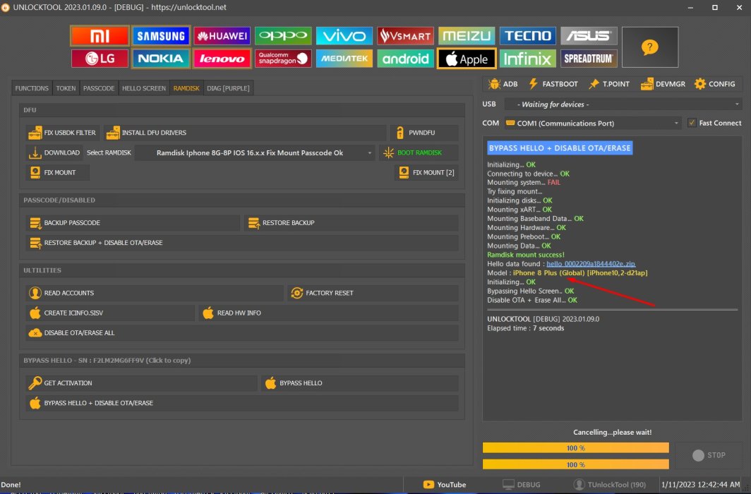Click the lower 100% progress bar

[x=576, y=464]
